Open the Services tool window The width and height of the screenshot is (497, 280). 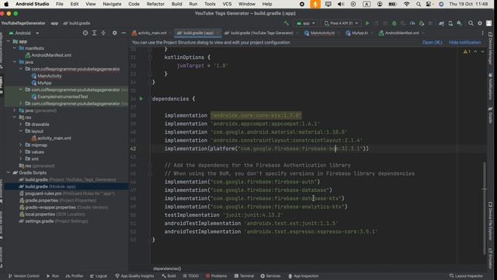pyautogui.click(x=271, y=276)
